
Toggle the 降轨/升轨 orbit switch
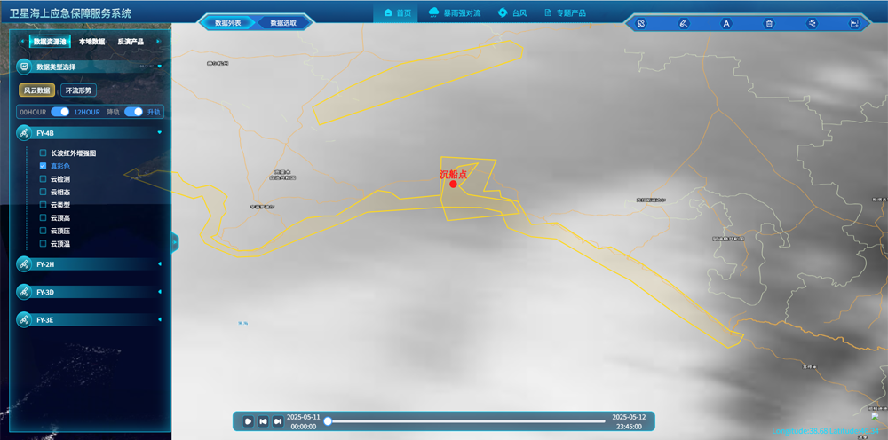click(x=133, y=112)
